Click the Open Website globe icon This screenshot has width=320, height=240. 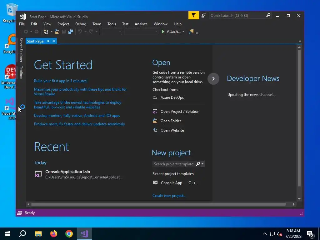(155, 130)
